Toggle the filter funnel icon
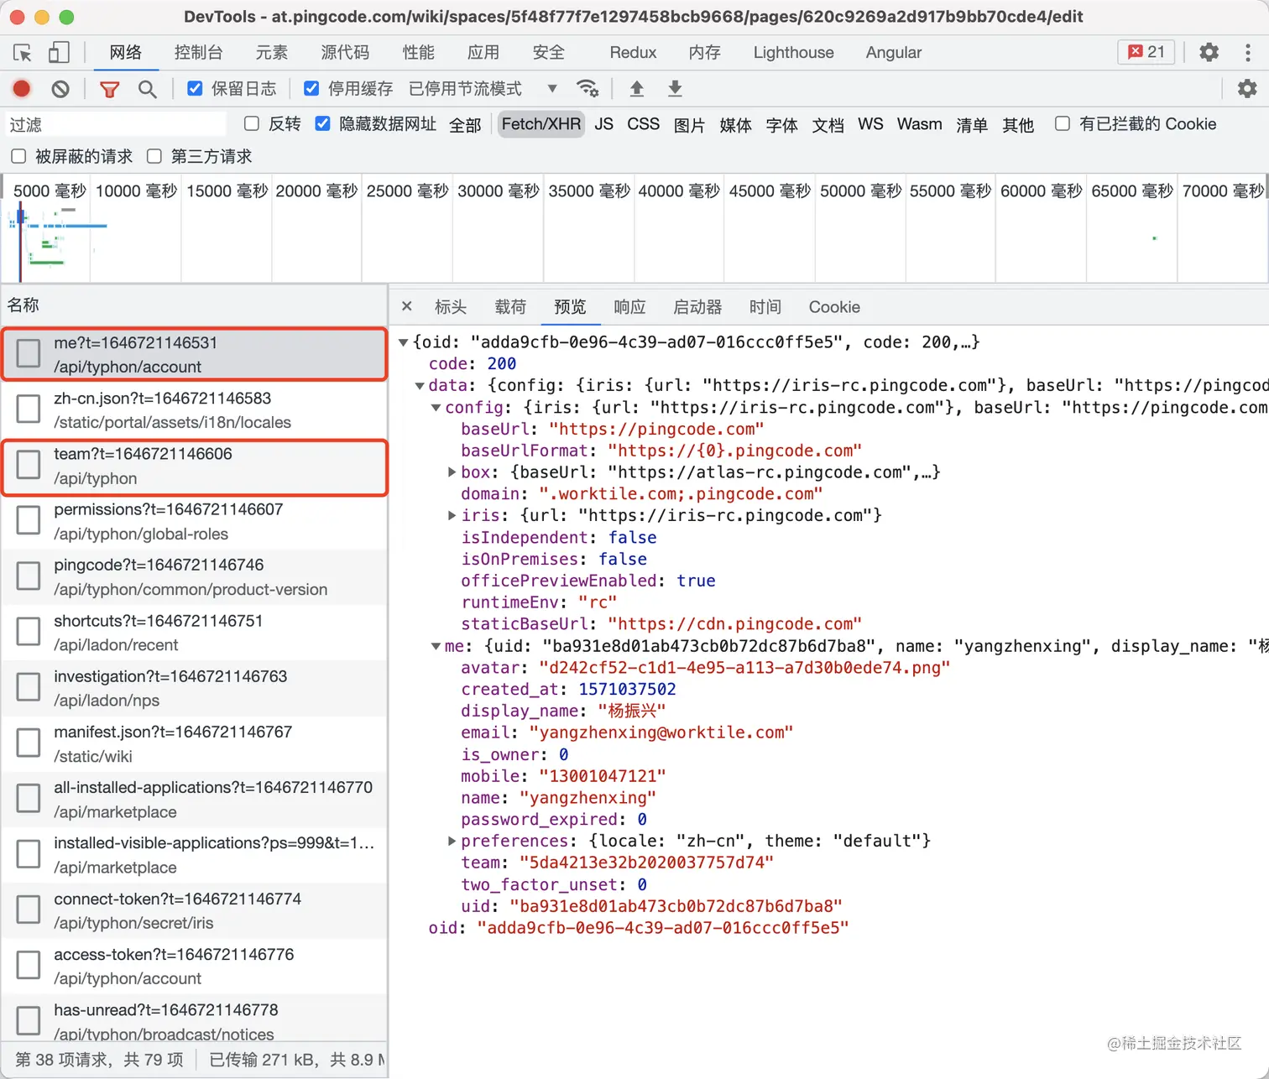1269x1079 pixels. [x=109, y=88]
